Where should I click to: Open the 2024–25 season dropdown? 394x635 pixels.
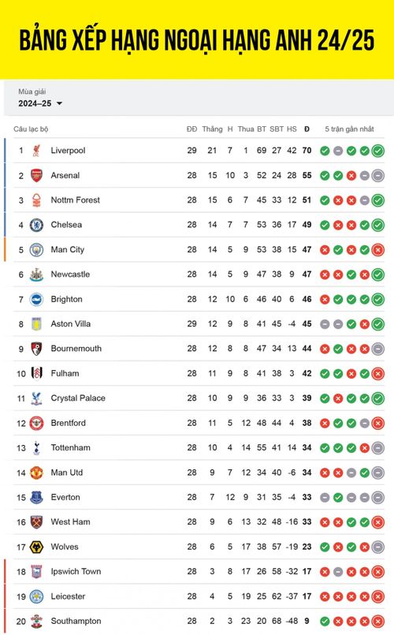[x=40, y=103]
